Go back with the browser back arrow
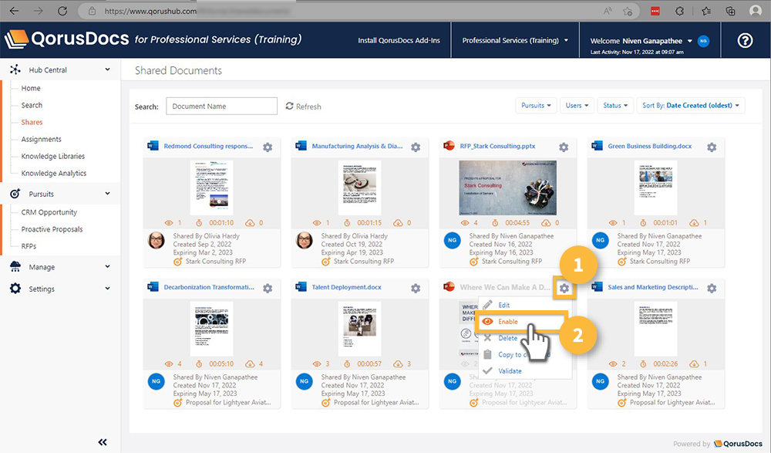Screen dimensions: 771x453 [14, 11]
